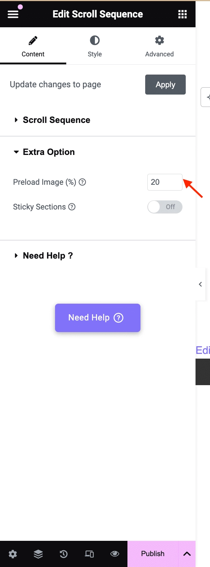
Task: Switch to Responsive Mode icon
Action: (89, 554)
